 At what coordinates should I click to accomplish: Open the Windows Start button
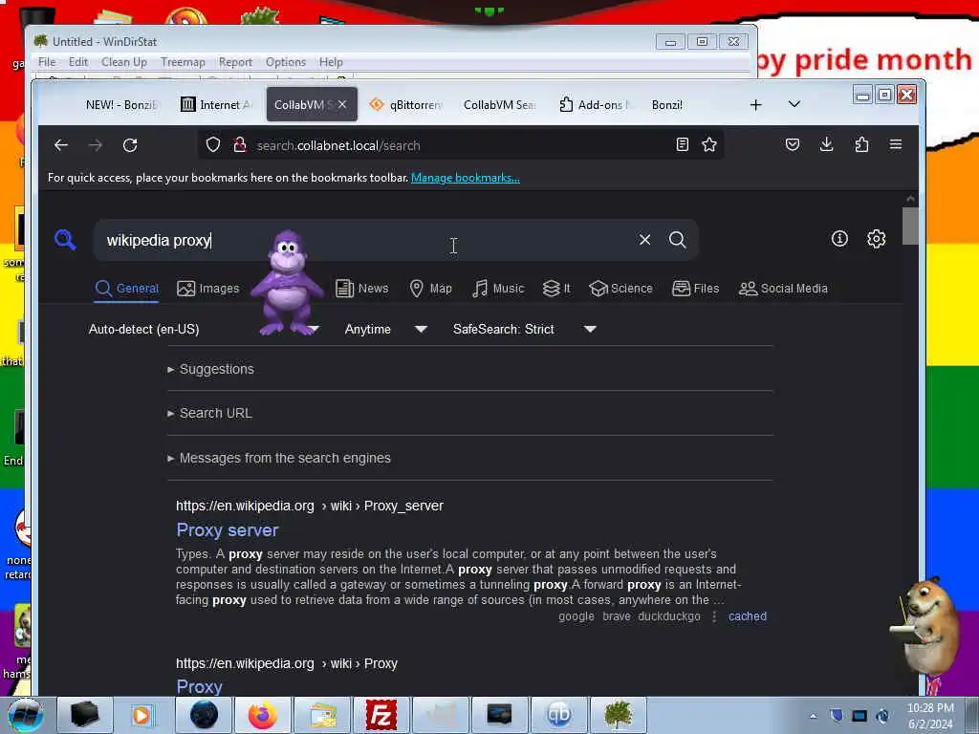25,715
